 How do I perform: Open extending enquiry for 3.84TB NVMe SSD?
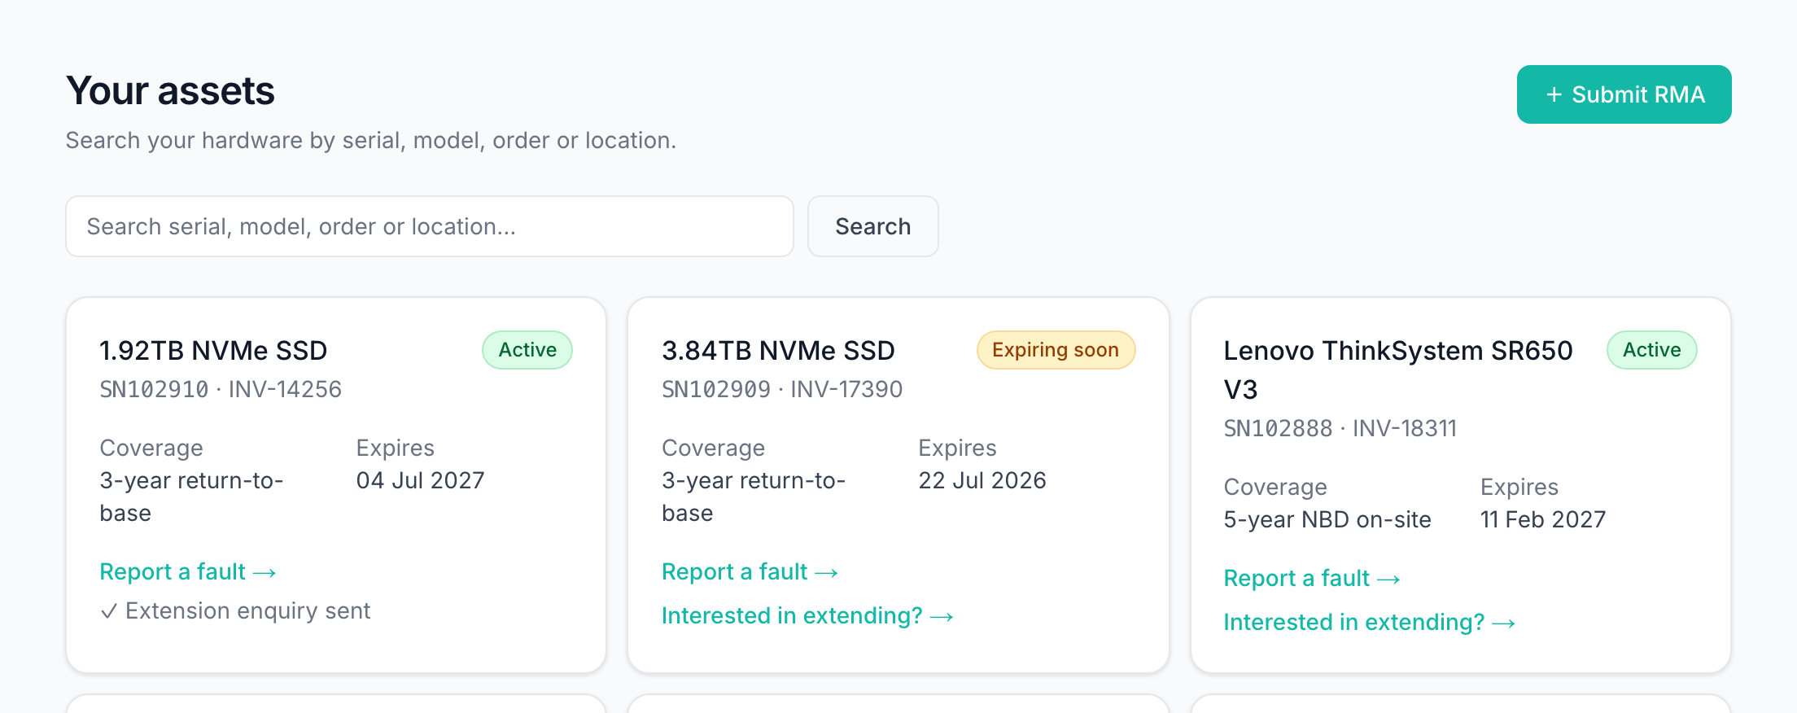point(807,615)
